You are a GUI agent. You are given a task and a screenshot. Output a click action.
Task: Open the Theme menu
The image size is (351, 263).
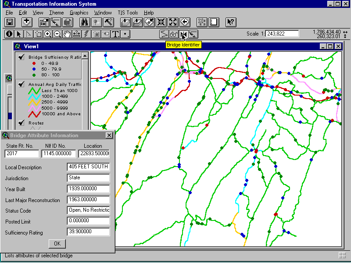[x=56, y=13]
